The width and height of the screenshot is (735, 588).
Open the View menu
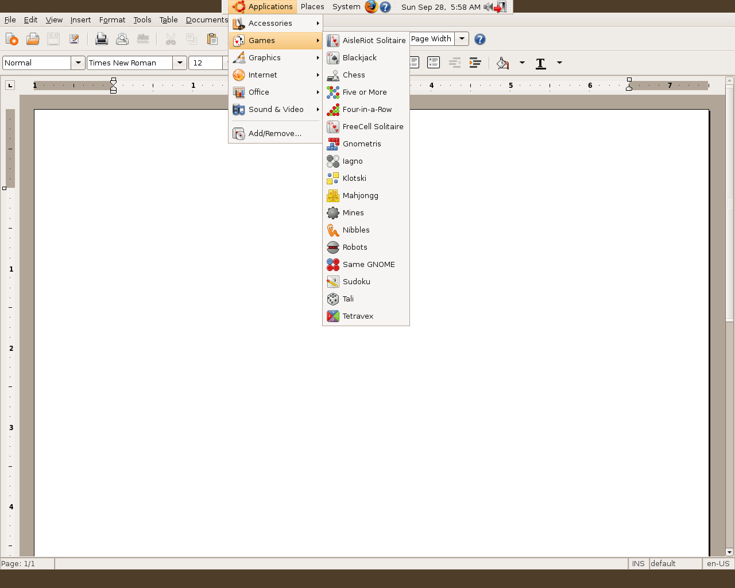[54, 20]
